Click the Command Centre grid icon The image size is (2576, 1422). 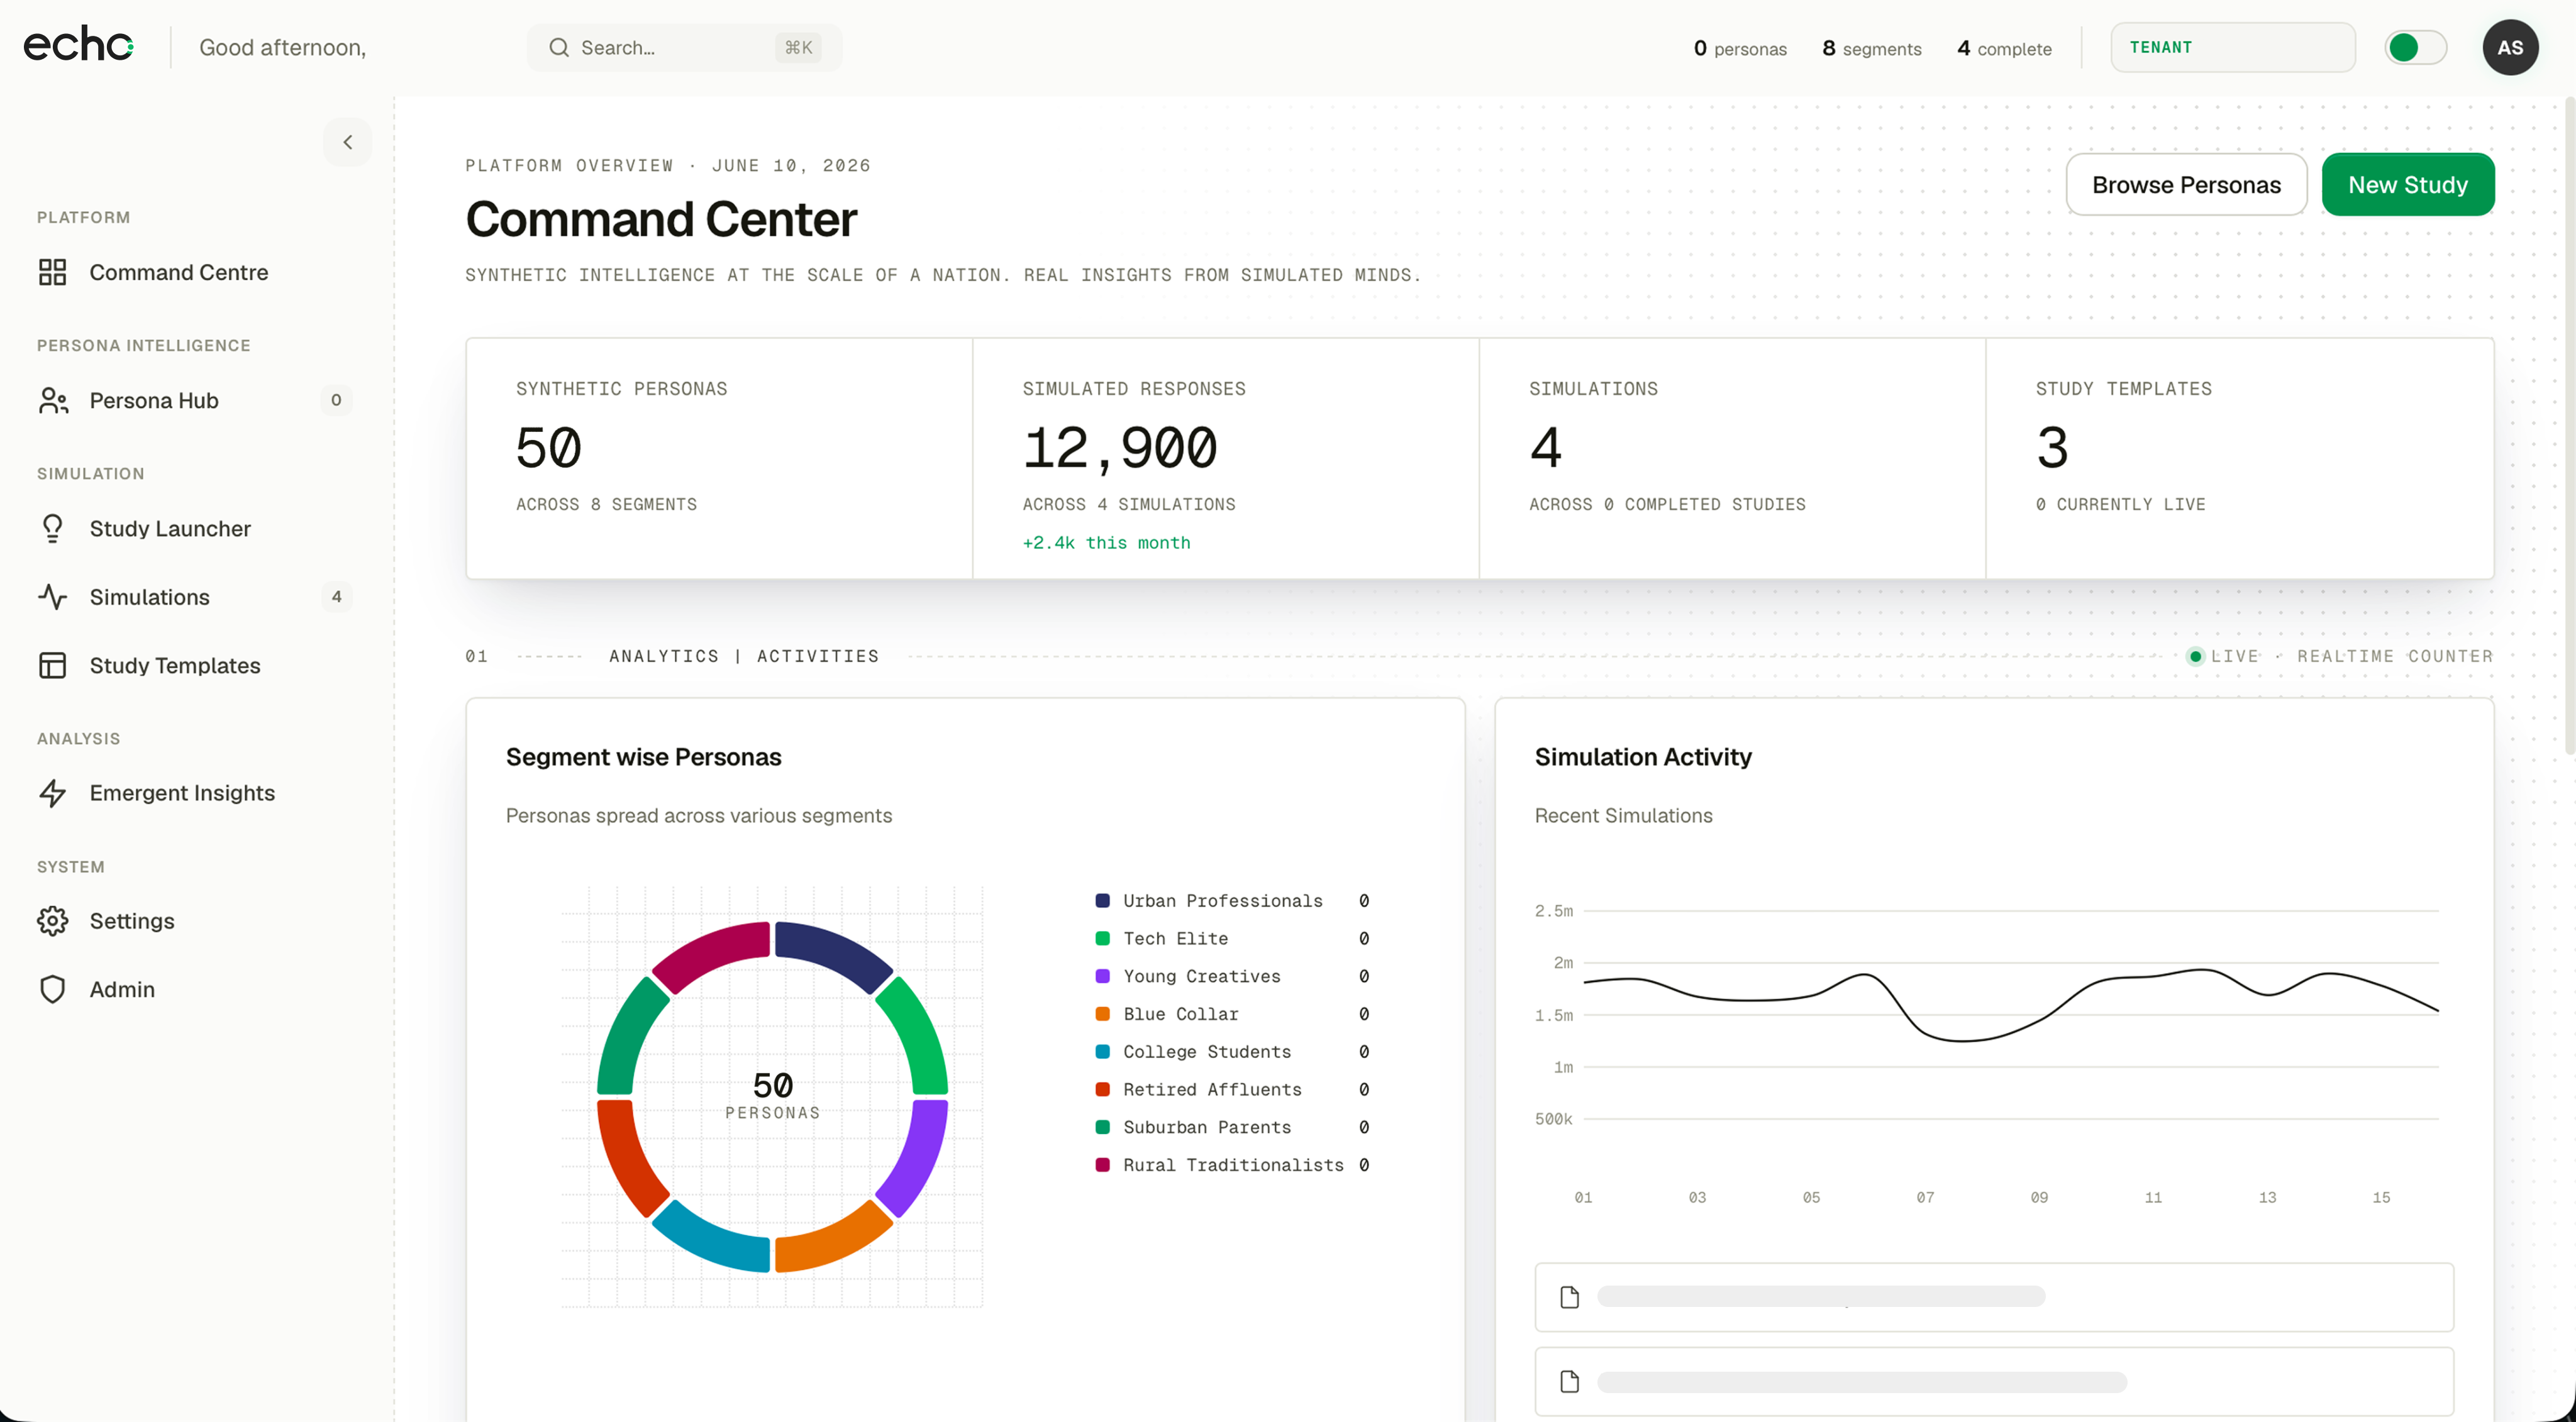coord(52,272)
